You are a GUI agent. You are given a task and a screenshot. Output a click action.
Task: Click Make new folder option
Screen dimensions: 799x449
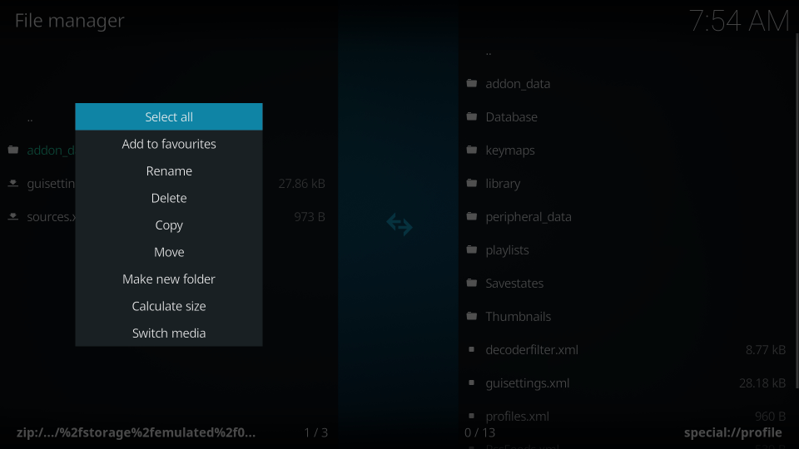click(x=169, y=279)
